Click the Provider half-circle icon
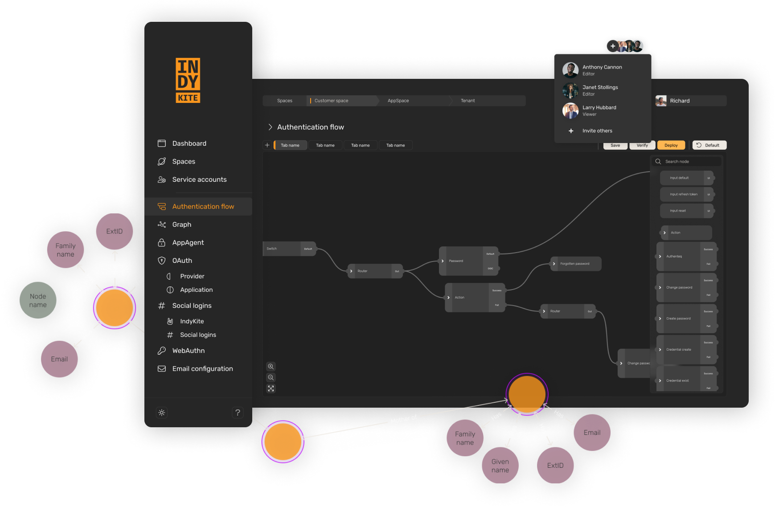Image resolution: width=775 pixels, height=507 pixels. pos(169,276)
